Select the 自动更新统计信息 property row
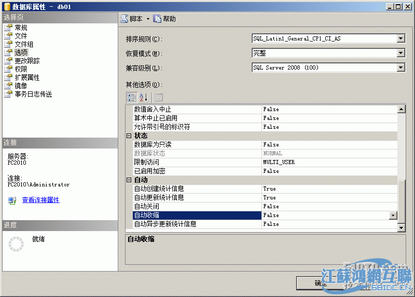Image resolution: width=415 pixels, height=297 pixels. point(265,198)
